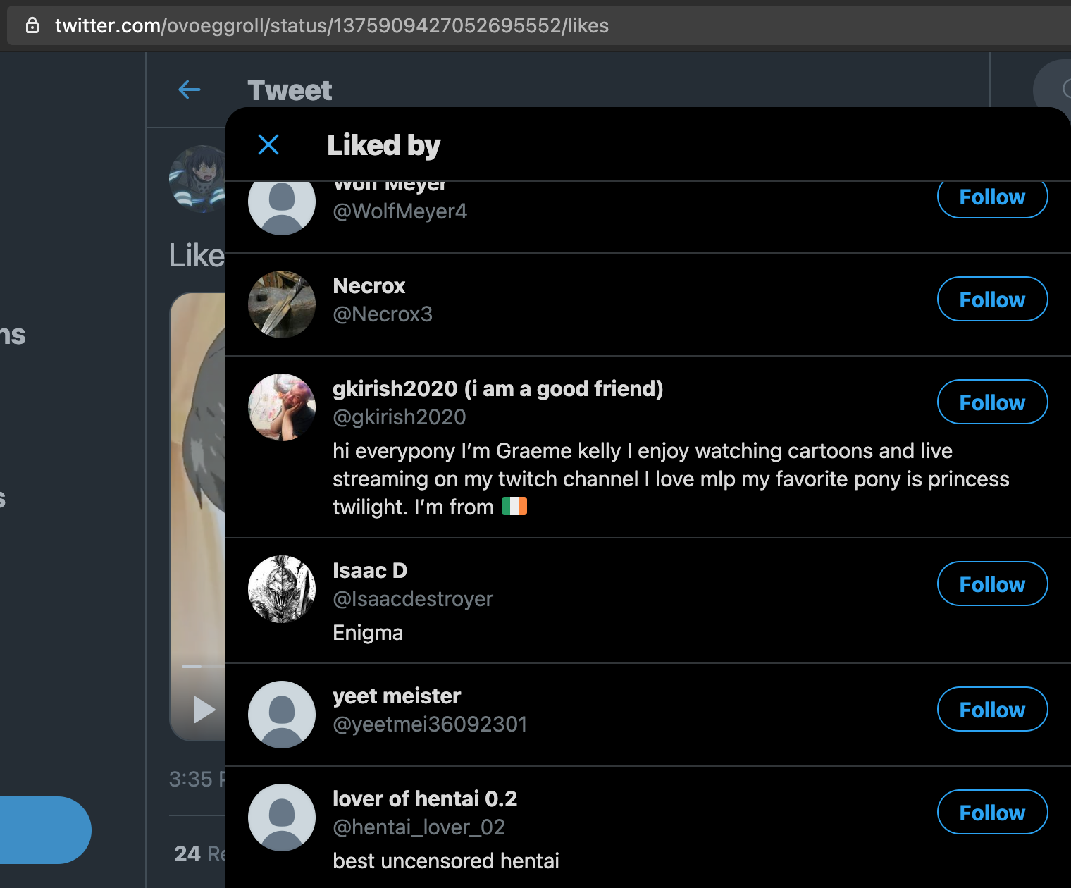
Task: Follow Necrox
Action: [992, 299]
